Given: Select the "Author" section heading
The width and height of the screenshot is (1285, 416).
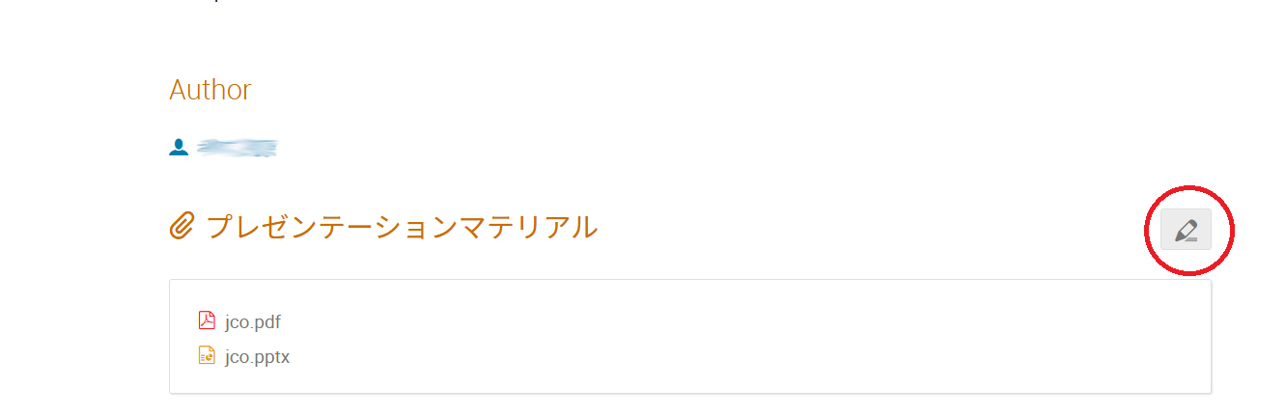Looking at the screenshot, I should [210, 90].
